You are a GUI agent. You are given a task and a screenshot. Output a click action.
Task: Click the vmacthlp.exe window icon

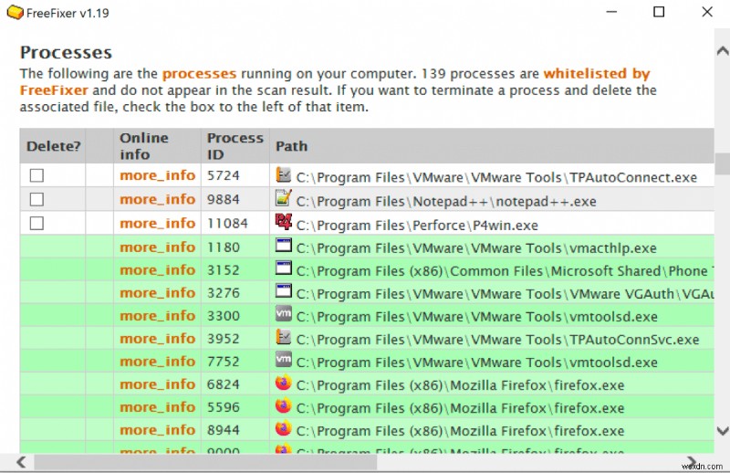click(284, 245)
